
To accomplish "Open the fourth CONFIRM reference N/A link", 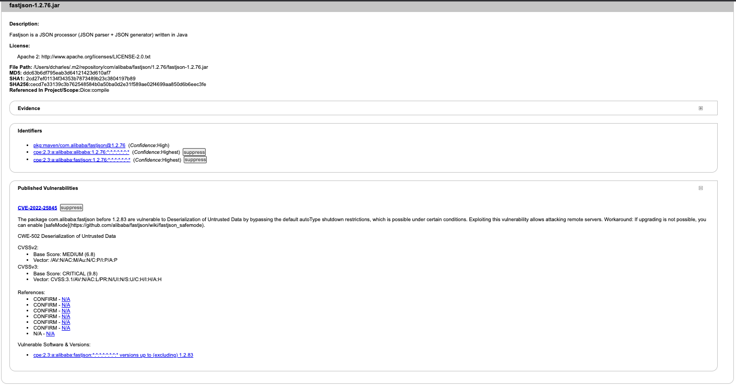I will 66,317.
